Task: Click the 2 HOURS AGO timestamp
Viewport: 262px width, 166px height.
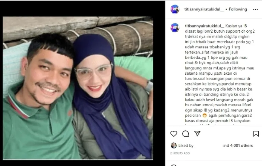Action: point(180,153)
